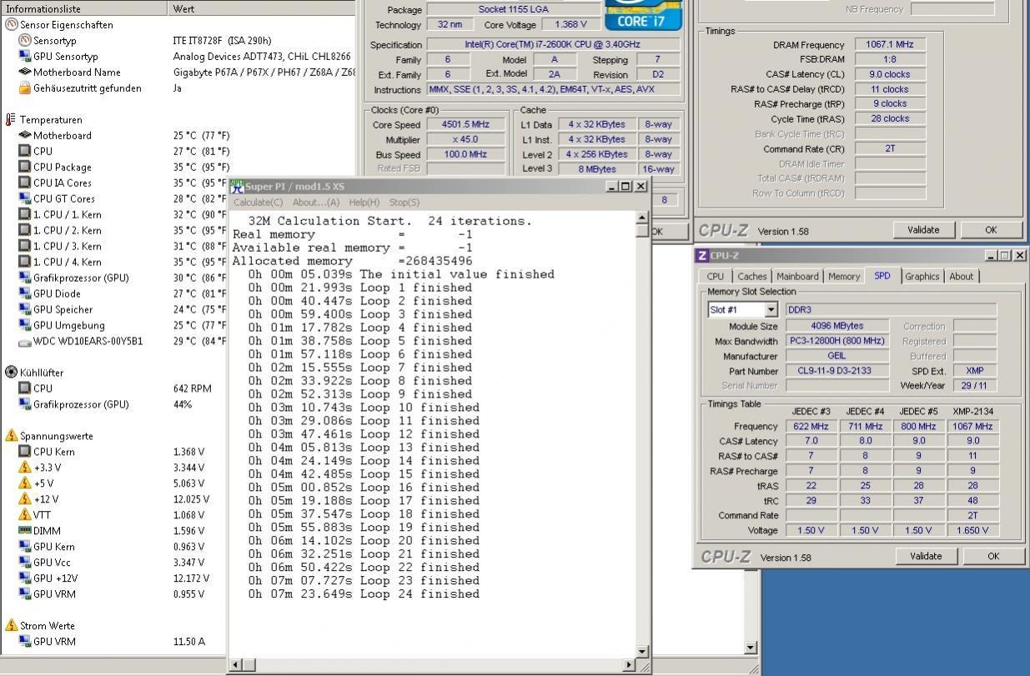Viewport: 1030px width, 676px height.
Task: Click the WDC WD10EARS hard disk icon
Action: [25, 341]
